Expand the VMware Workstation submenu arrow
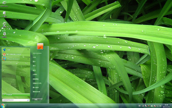The image size is (172, 108). tap(28, 59)
